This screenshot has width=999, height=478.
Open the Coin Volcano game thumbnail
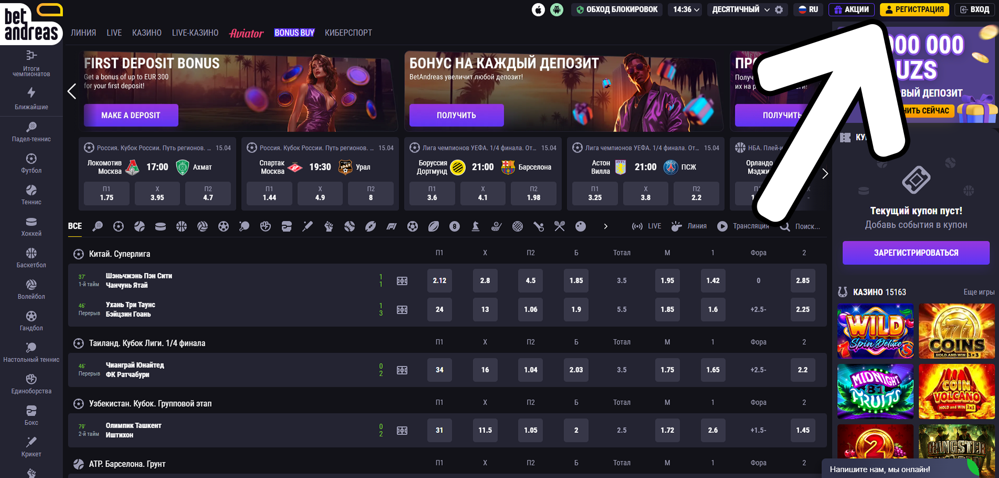[956, 391]
